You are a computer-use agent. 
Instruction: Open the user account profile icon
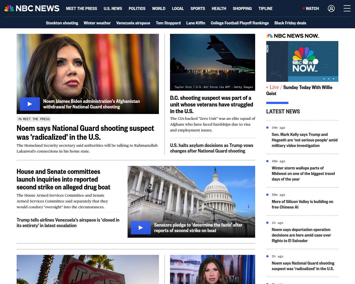pyautogui.click(x=331, y=9)
